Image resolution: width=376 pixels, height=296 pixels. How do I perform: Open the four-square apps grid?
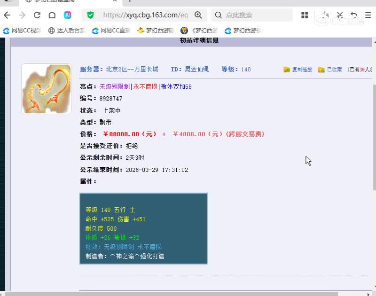pos(305,15)
